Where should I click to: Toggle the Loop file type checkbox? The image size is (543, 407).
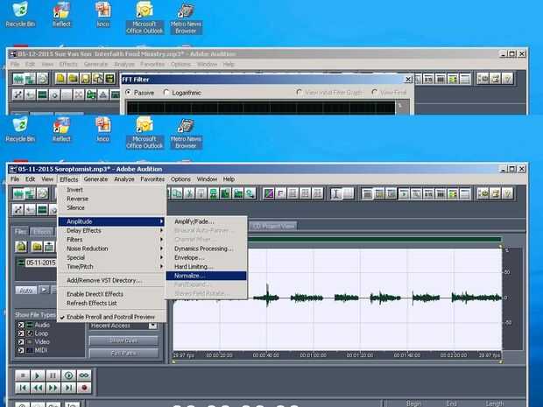pyautogui.click(x=21, y=333)
